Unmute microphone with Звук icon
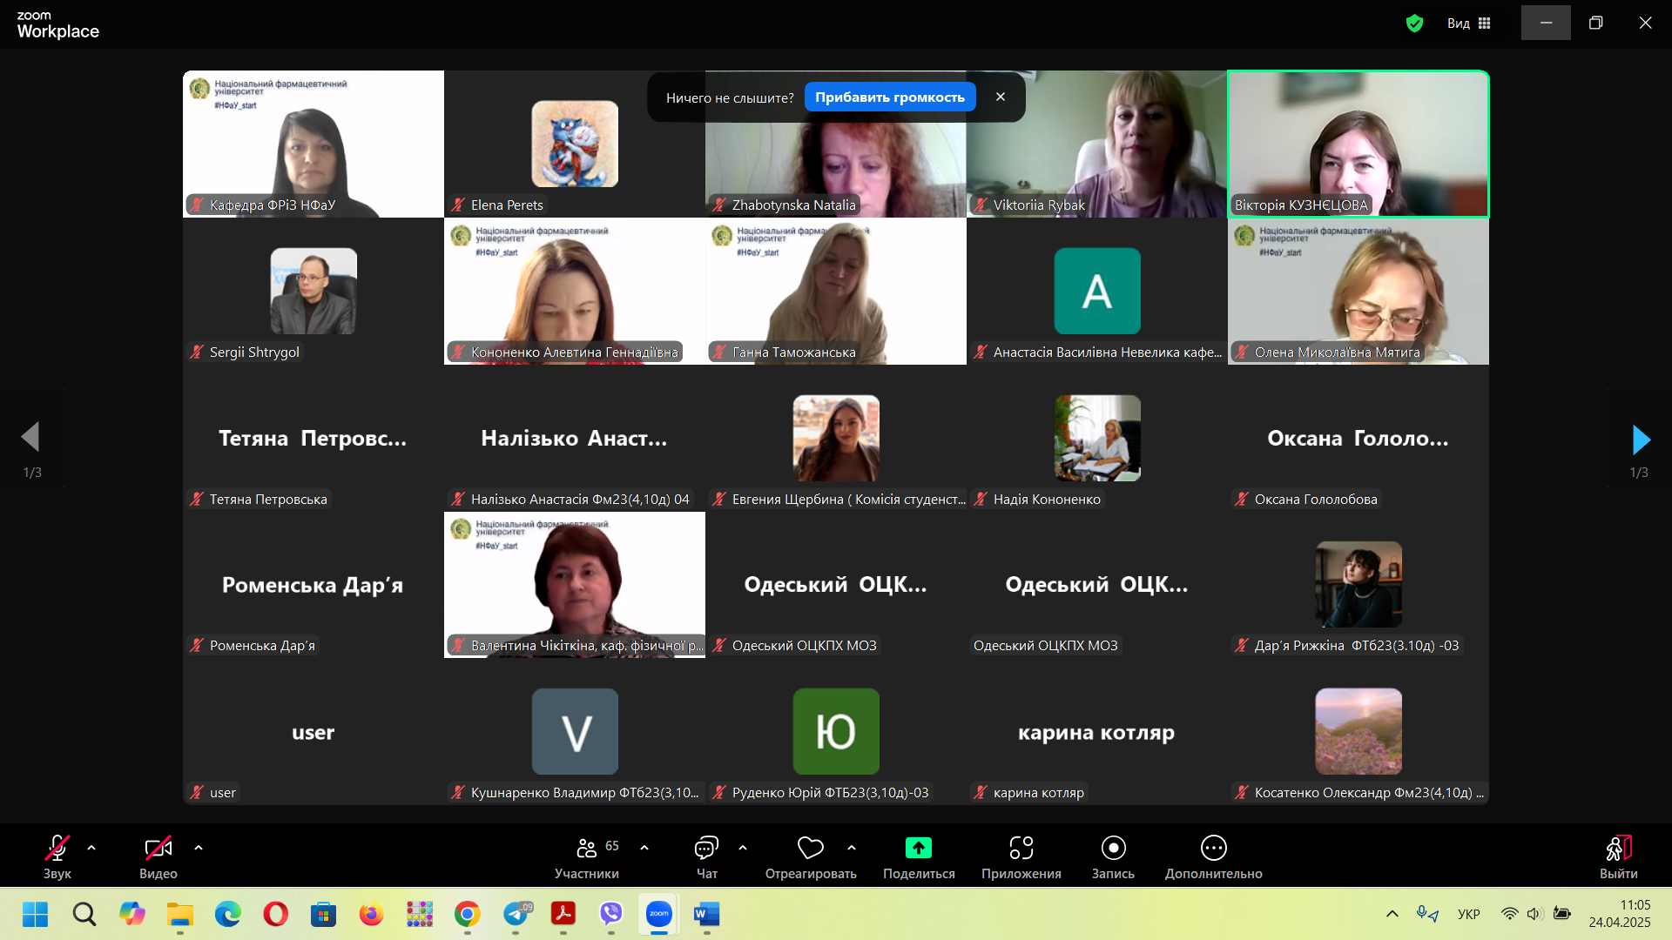Image resolution: width=1672 pixels, height=940 pixels. [x=57, y=856]
